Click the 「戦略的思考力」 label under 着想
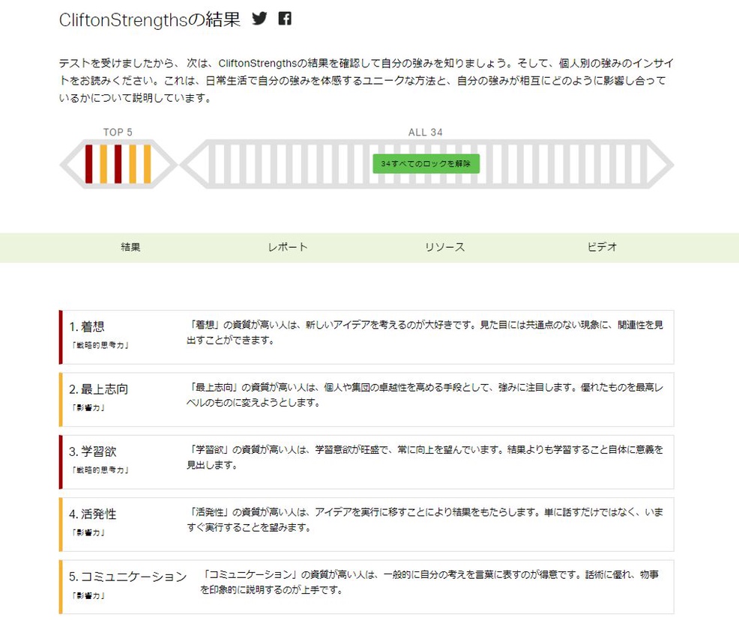Viewport: 739px width, 620px height. point(100,345)
